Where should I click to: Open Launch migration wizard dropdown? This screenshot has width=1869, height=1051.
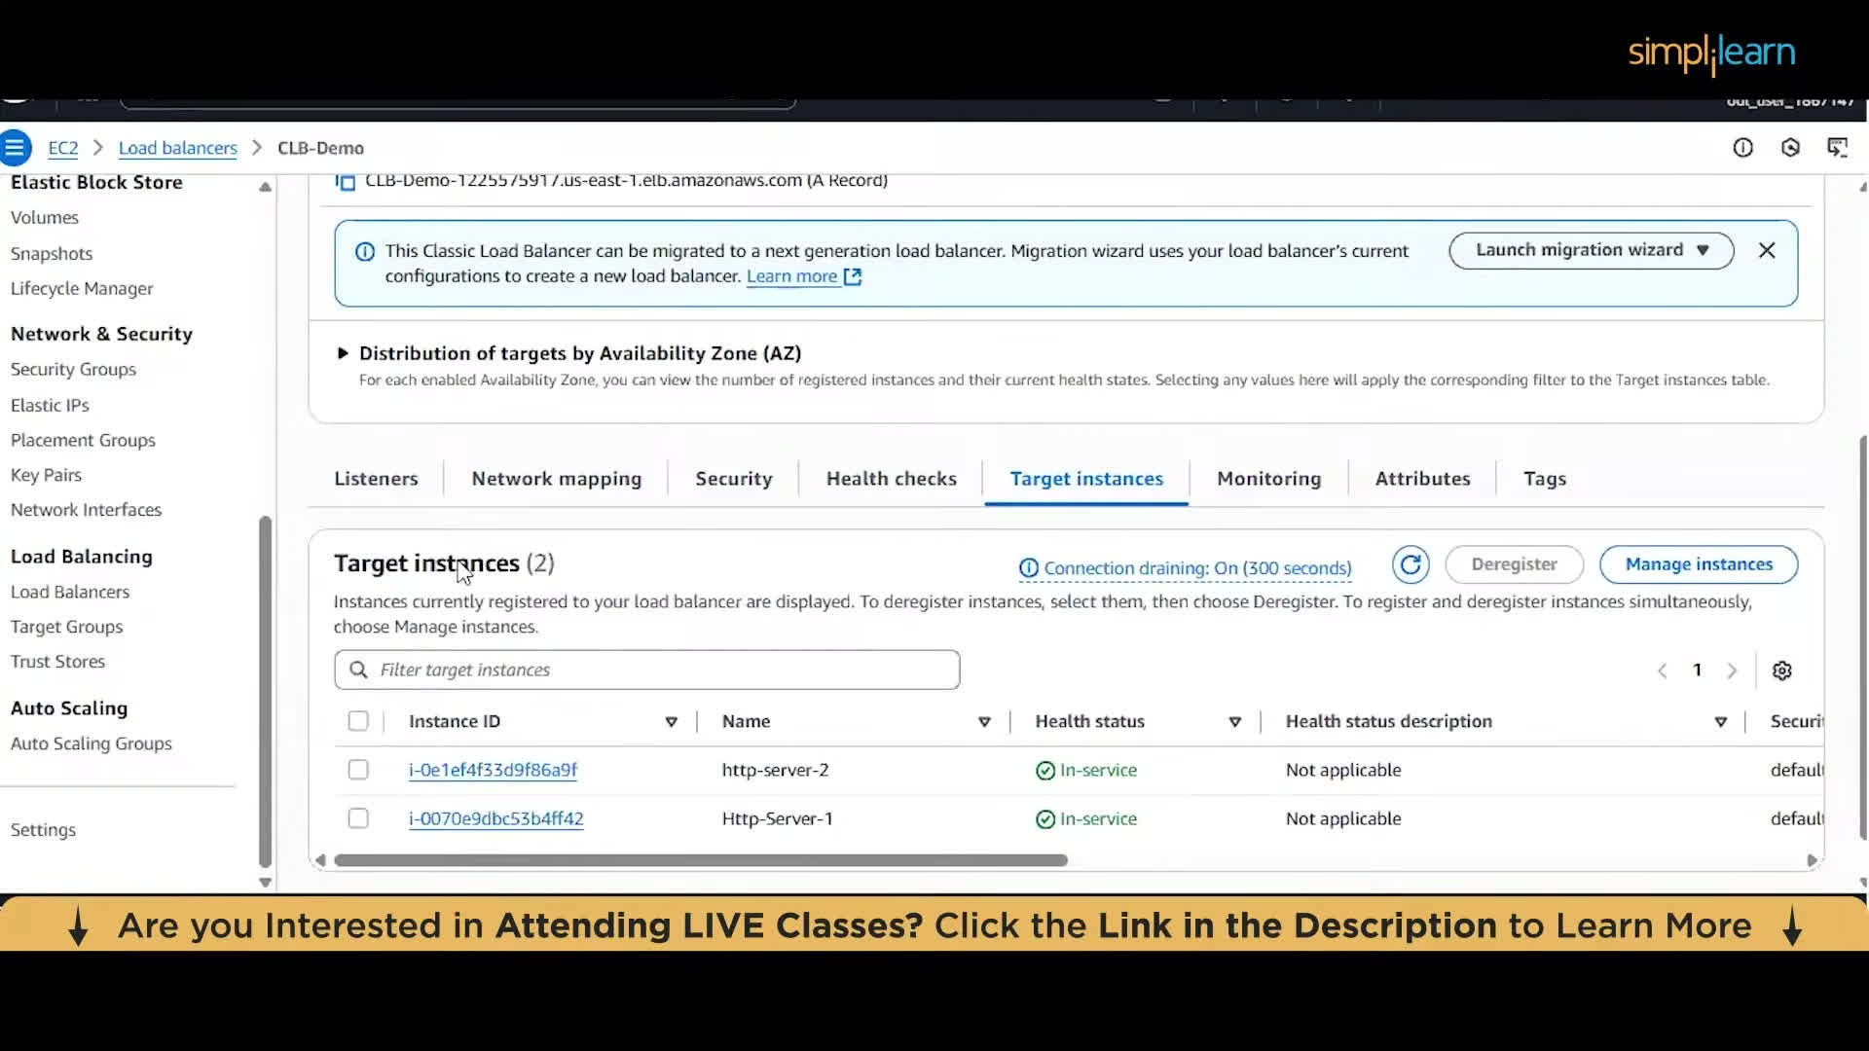click(x=1591, y=250)
